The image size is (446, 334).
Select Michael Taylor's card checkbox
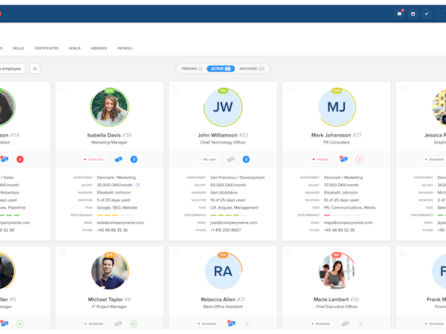[x=62, y=253]
